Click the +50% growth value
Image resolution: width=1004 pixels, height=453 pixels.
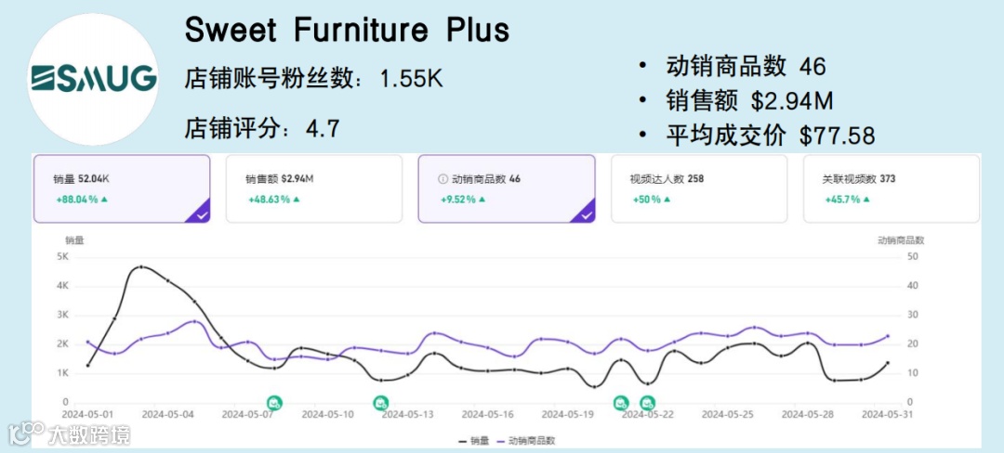647,200
